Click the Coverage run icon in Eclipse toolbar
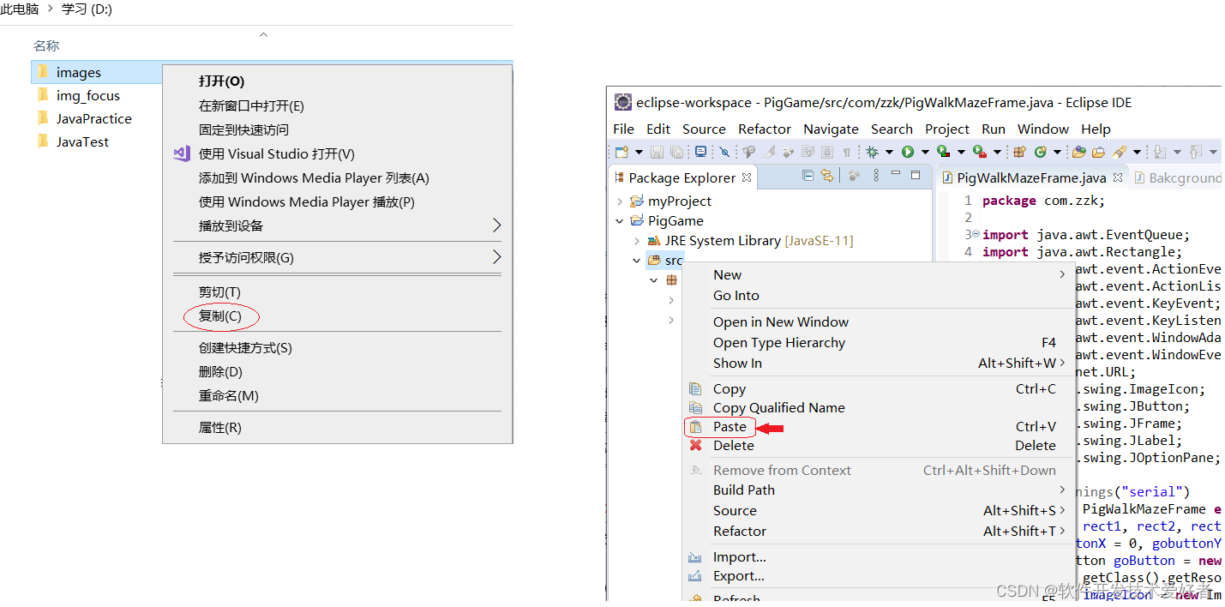The width and height of the screenshot is (1225, 607). click(944, 152)
